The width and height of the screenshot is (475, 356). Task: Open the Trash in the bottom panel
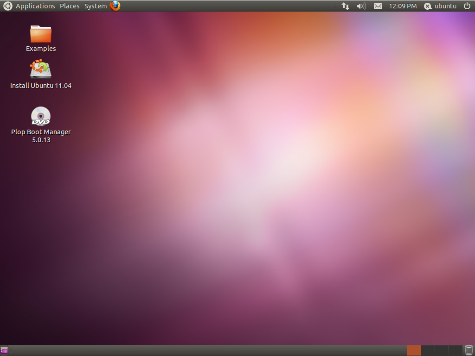(469, 350)
